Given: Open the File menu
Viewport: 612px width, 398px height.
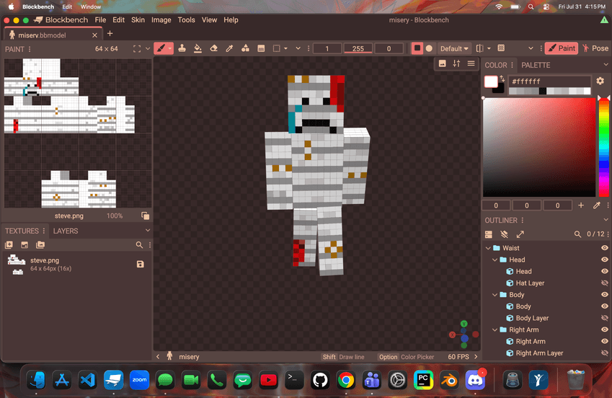Looking at the screenshot, I should pos(100,20).
